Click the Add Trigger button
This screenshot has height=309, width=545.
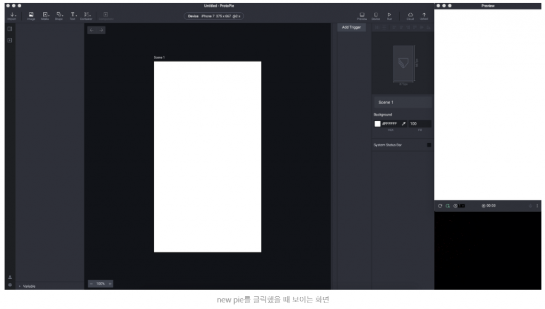[351, 28]
